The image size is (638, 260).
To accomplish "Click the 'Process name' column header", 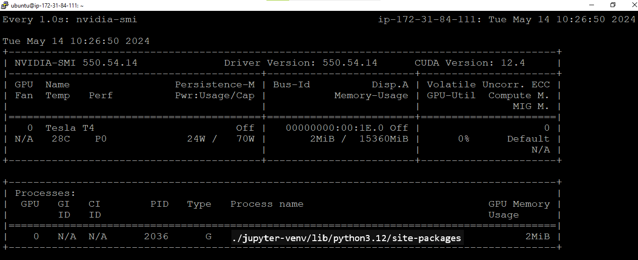I will click(x=267, y=204).
